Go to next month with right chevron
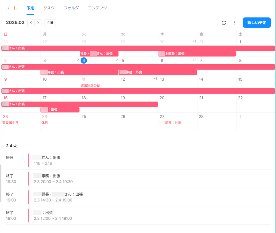The width and height of the screenshot is (276, 233). (38, 23)
